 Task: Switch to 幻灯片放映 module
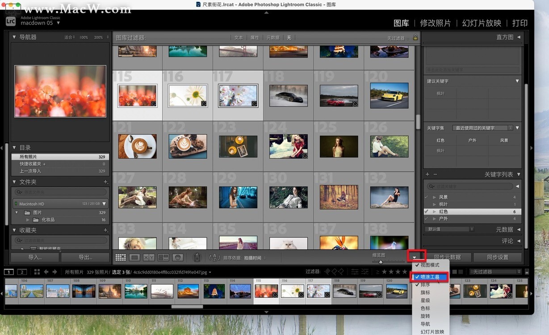(482, 23)
